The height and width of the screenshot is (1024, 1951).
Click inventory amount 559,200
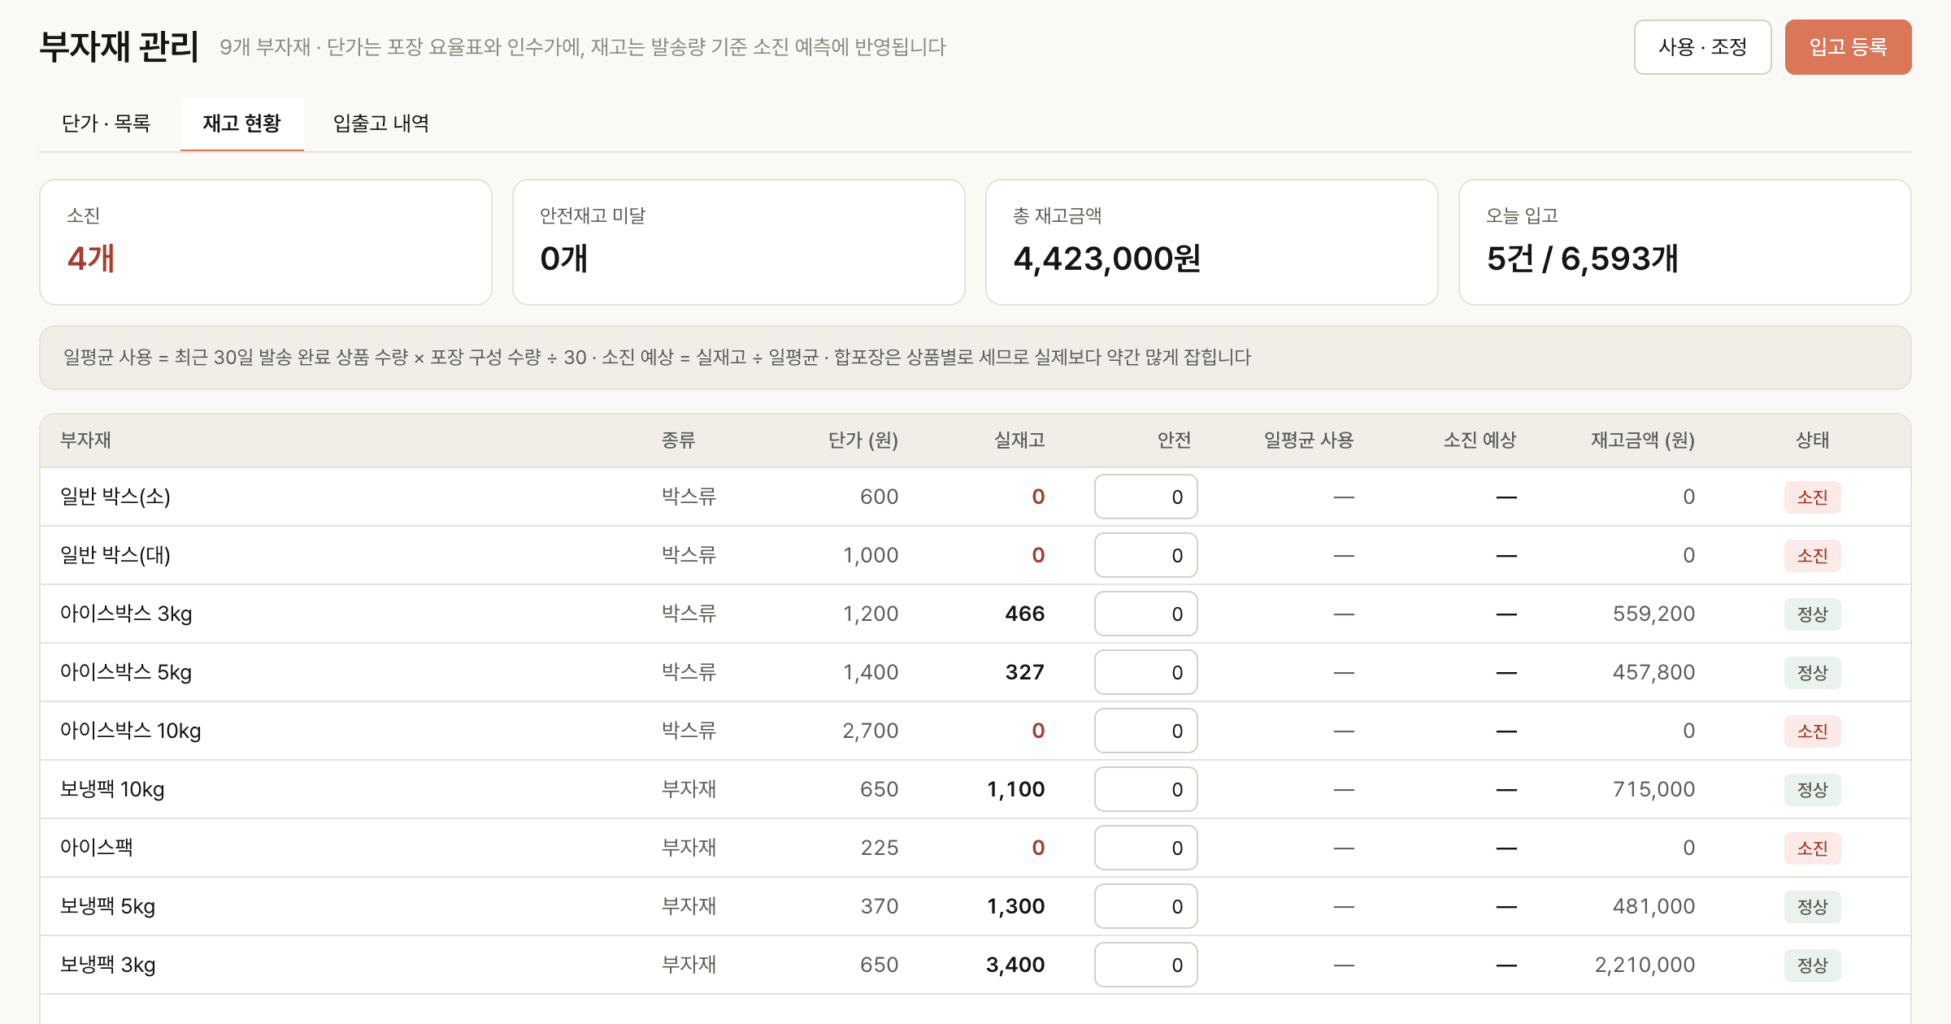1653,614
